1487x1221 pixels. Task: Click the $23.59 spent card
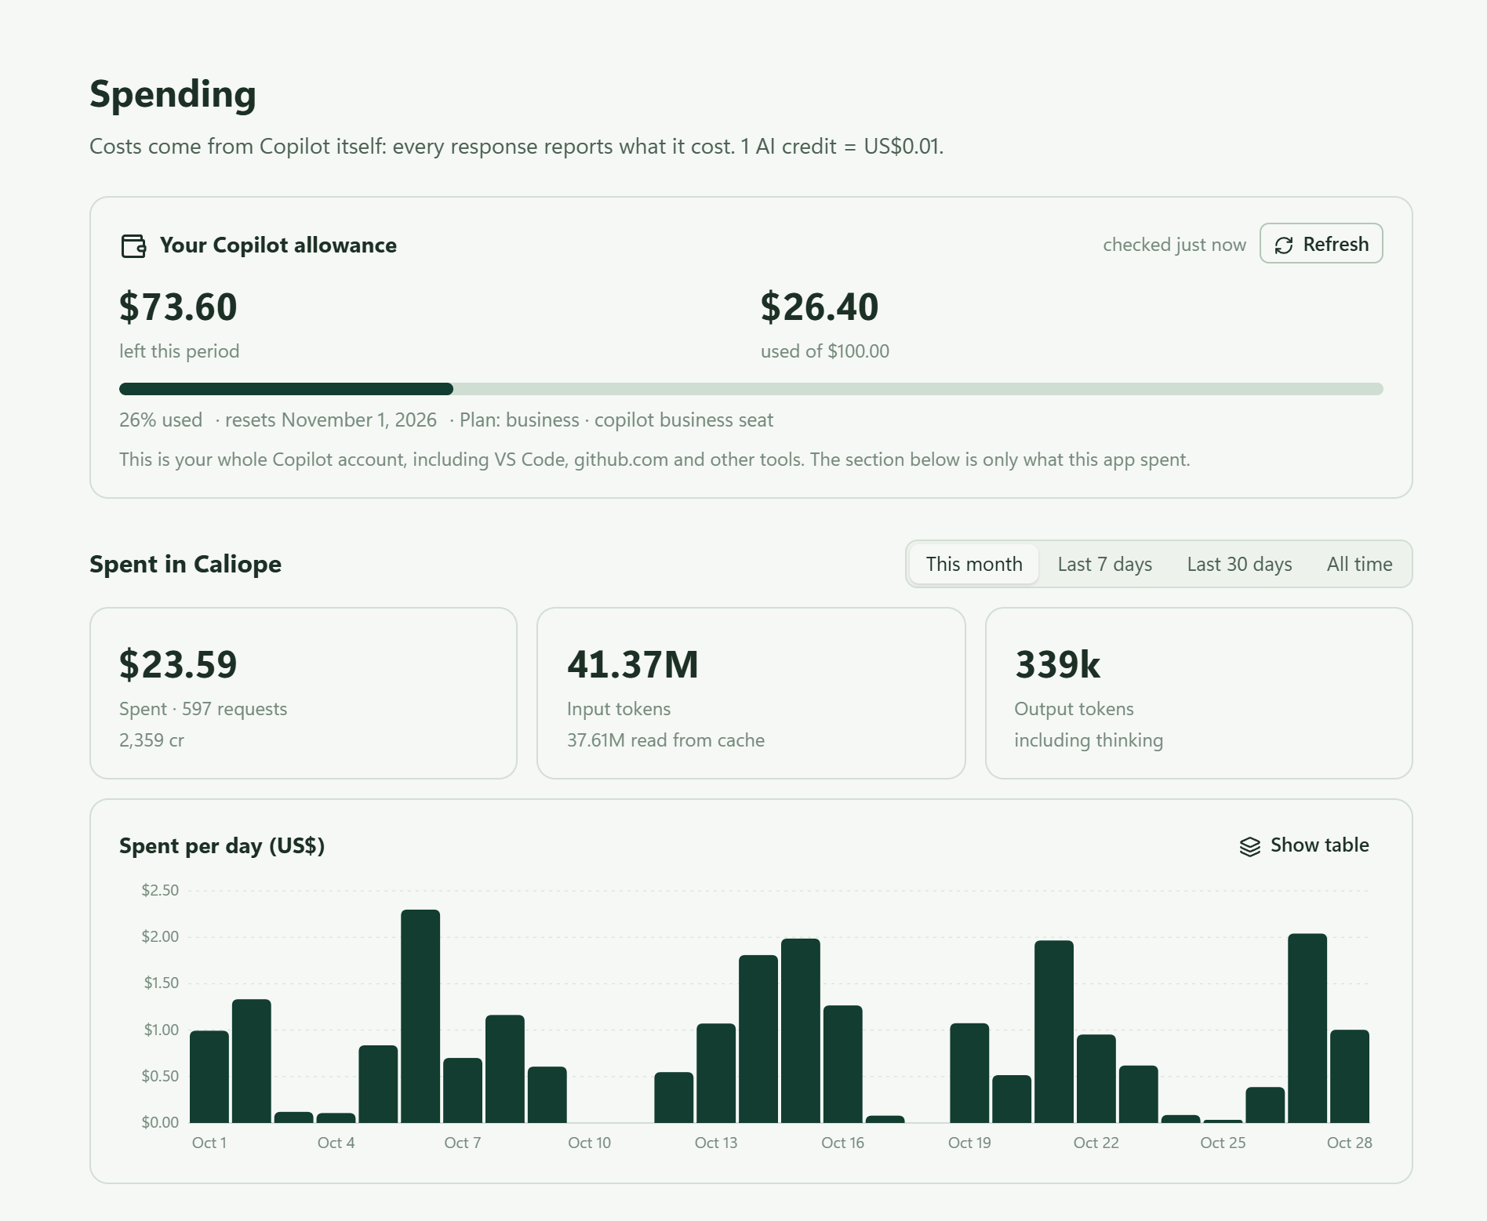tap(304, 693)
